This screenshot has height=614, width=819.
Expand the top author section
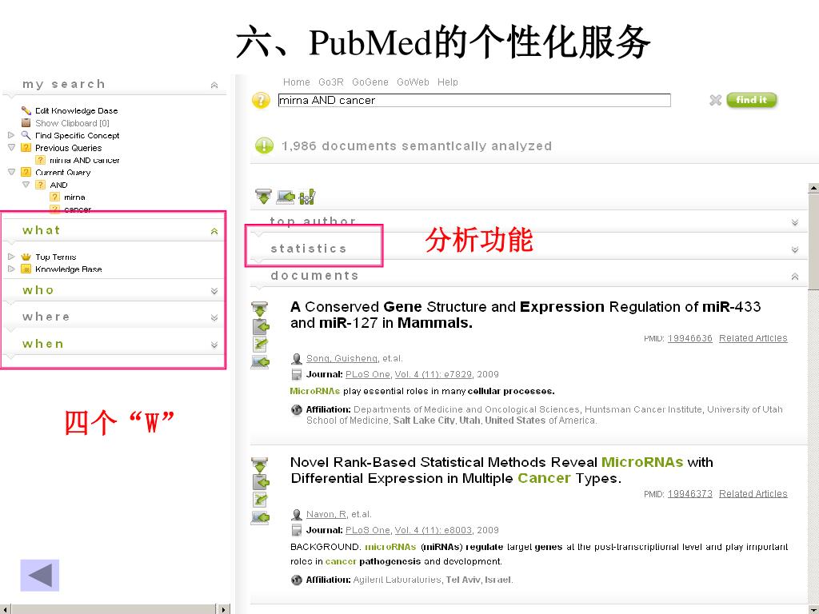(x=794, y=222)
